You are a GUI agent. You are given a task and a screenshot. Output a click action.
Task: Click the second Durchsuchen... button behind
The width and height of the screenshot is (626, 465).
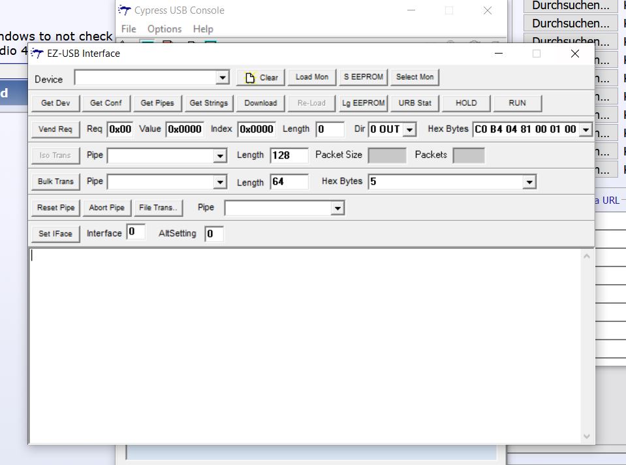click(x=571, y=24)
